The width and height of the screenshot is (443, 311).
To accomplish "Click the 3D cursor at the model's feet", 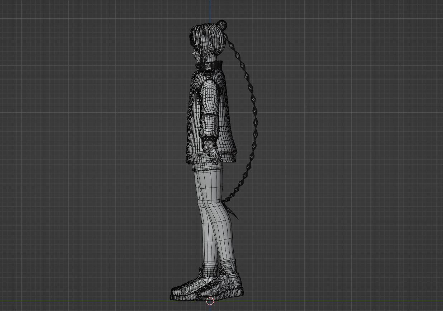I will click(x=210, y=301).
